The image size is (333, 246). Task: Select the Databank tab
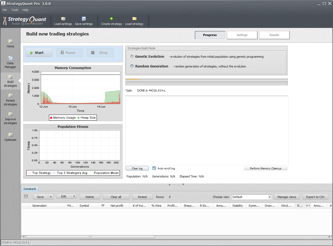[30, 189]
